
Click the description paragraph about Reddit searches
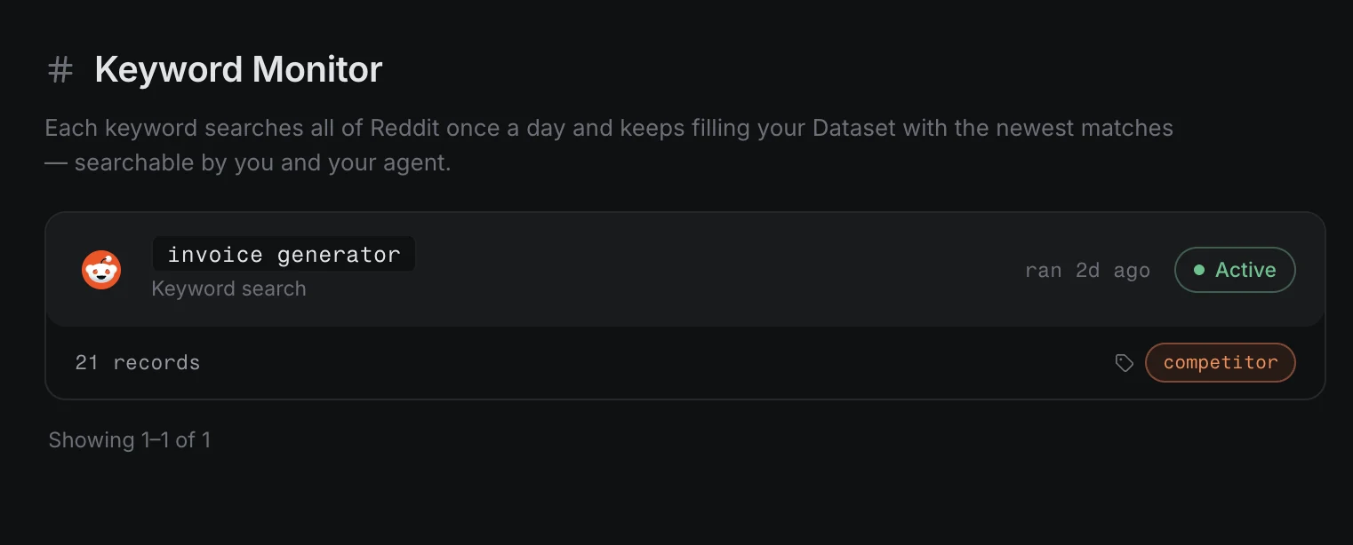point(609,146)
